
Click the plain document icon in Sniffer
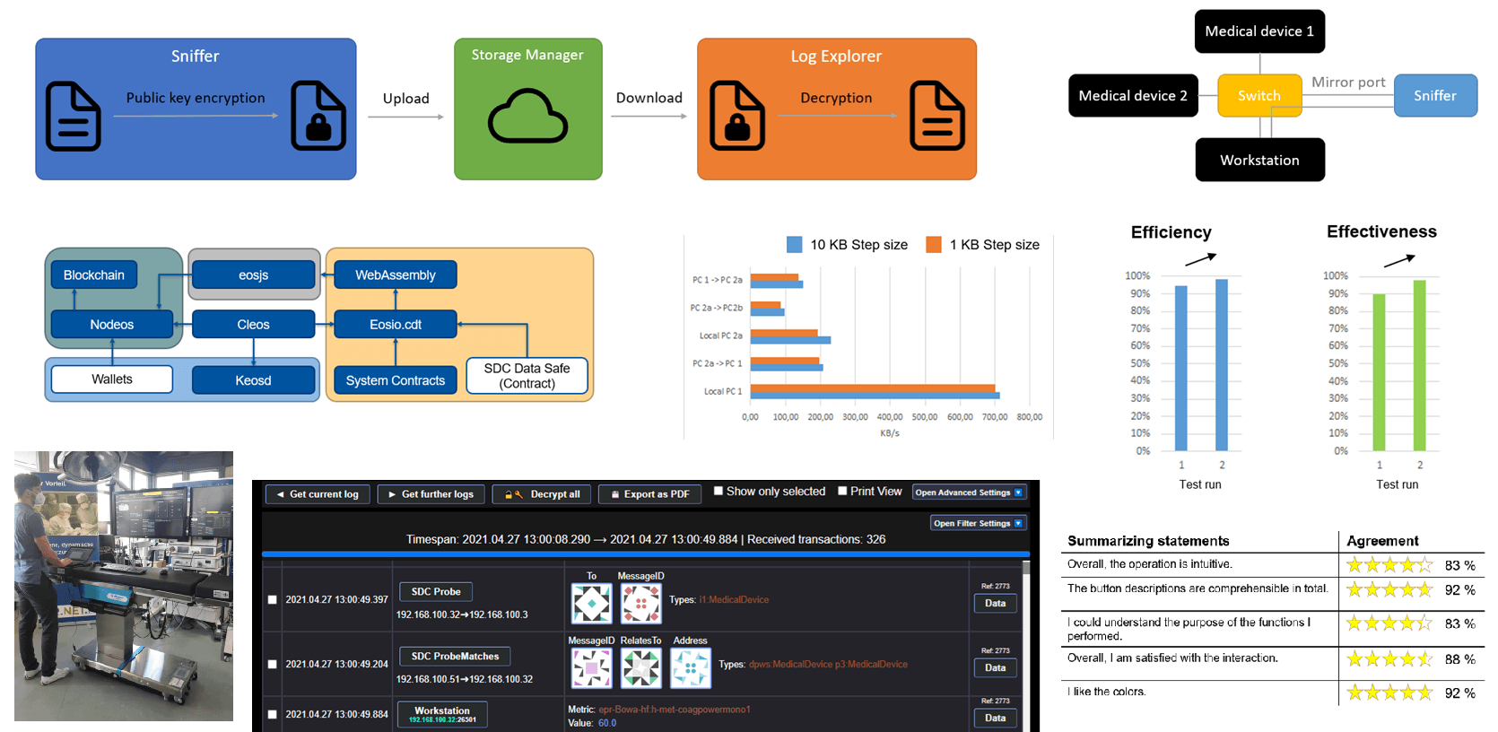coord(74,116)
